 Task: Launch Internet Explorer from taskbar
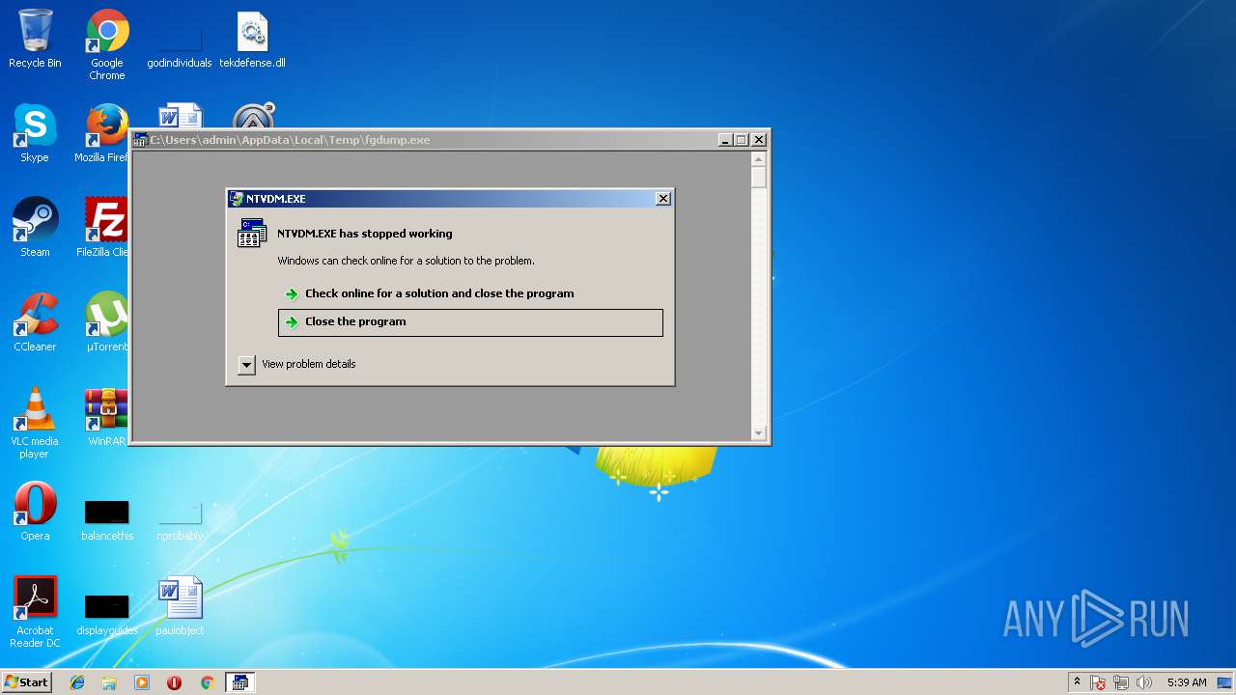coord(77,682)
